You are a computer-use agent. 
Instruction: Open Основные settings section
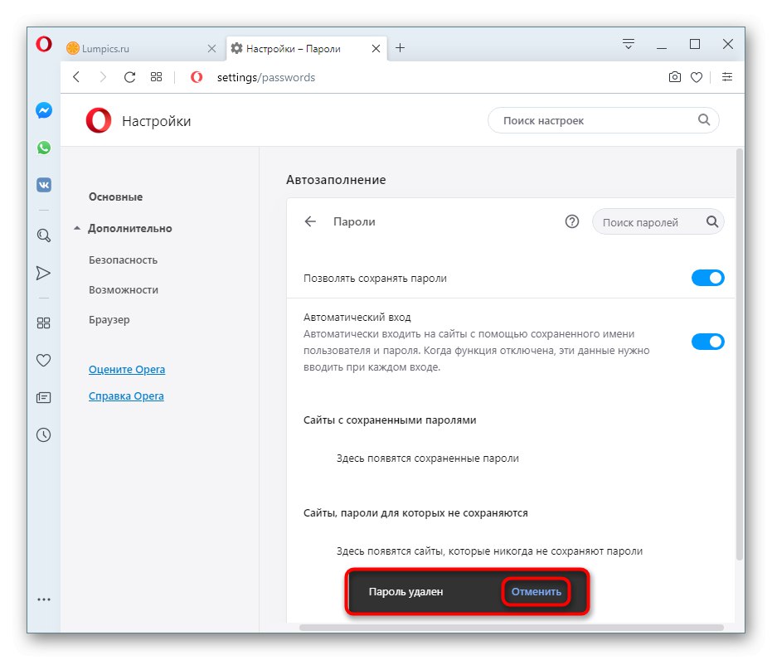[116, 197]
